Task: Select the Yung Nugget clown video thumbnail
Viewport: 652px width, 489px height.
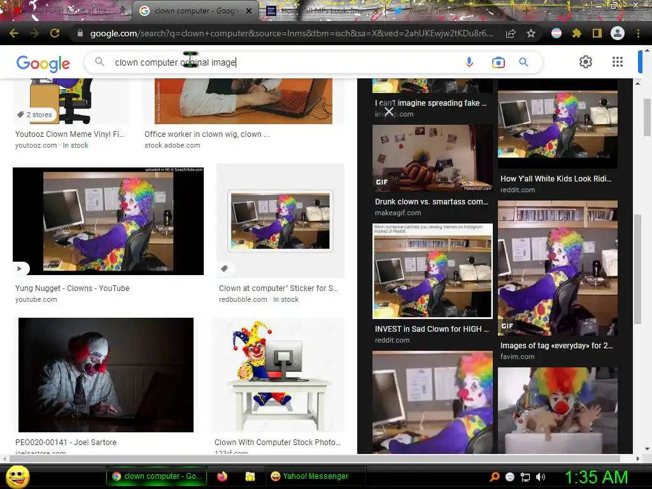Action: click(108, 221)
